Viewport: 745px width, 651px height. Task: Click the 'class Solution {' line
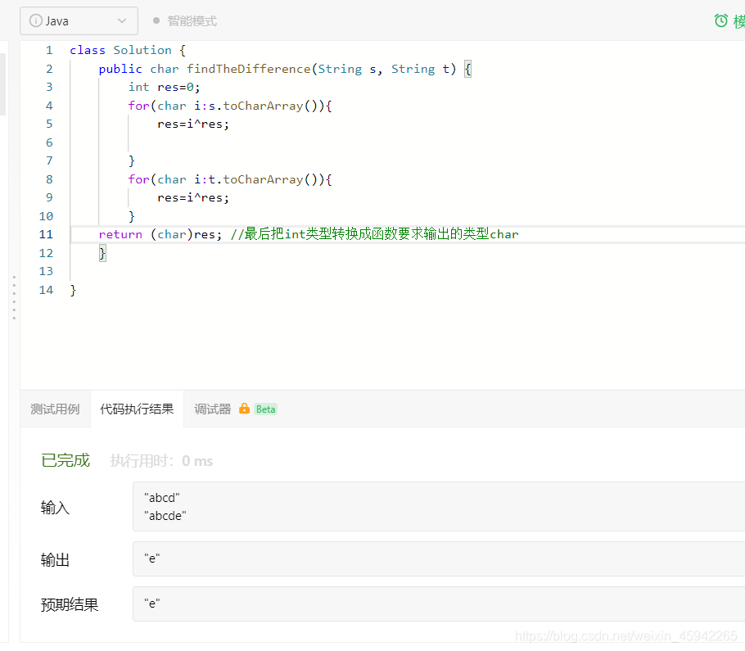tap(128, 50)
